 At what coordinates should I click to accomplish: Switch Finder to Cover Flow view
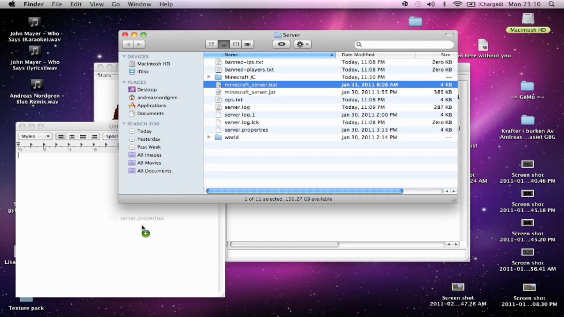(x=248, y=44)
